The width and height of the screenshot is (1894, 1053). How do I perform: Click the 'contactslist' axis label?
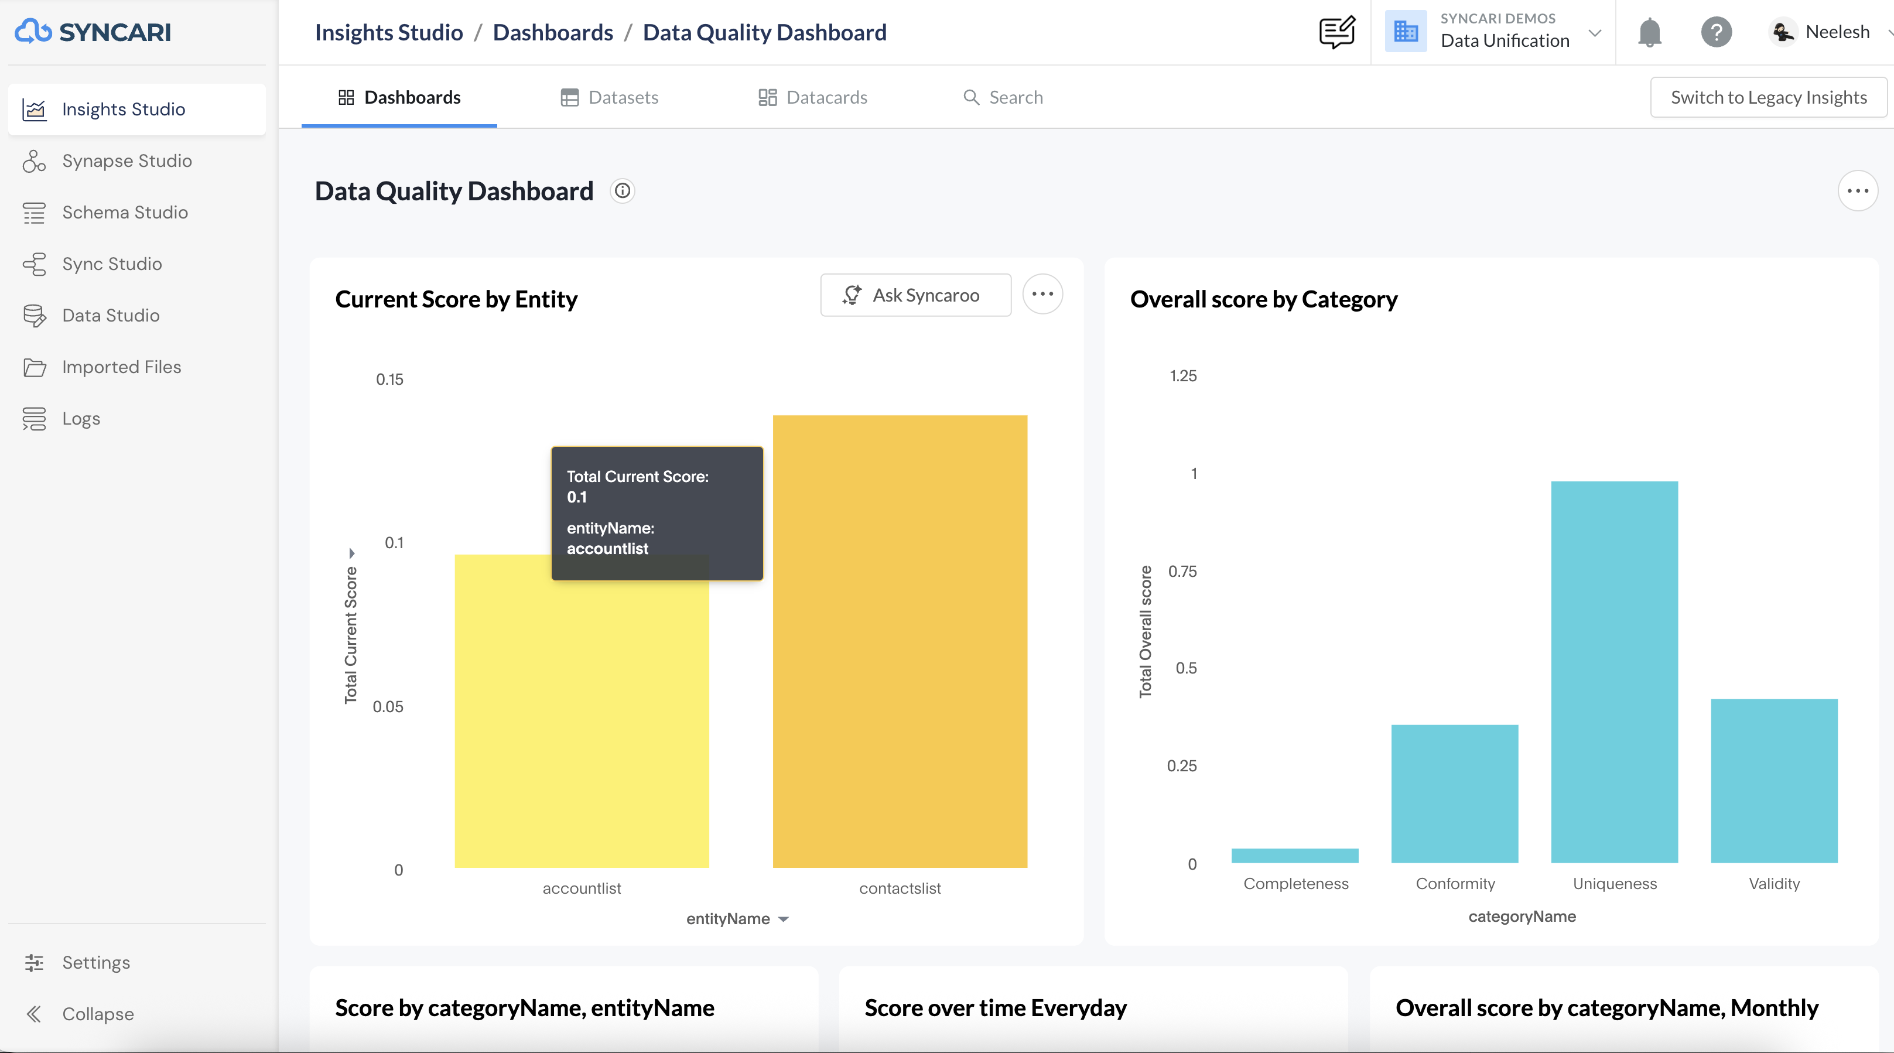pos(900,888)
